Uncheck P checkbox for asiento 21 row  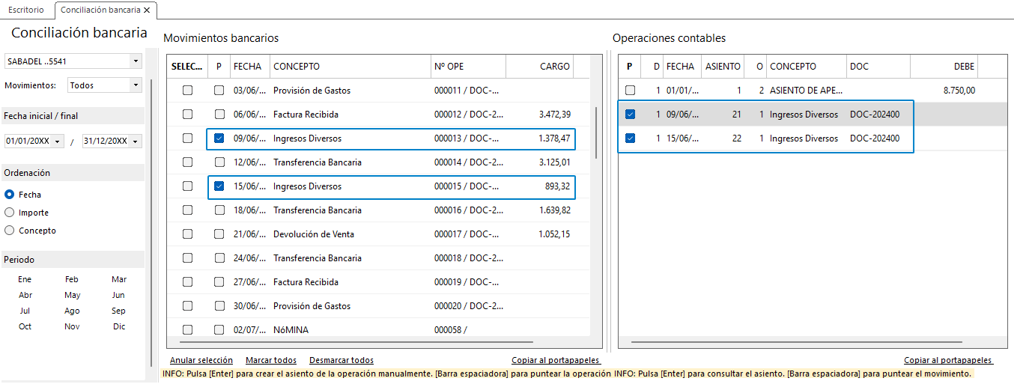click(631, 115)
